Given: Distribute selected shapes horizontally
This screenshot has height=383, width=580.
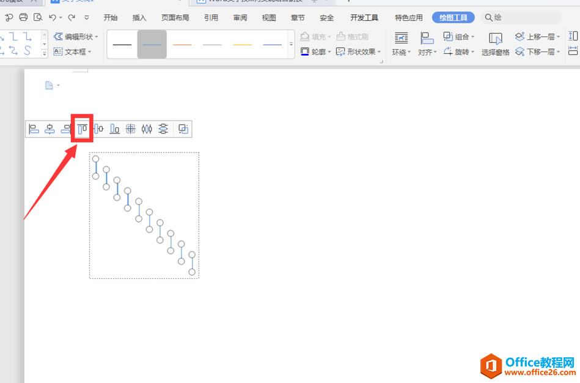Looking at the screenshot, I should (147, 129).
